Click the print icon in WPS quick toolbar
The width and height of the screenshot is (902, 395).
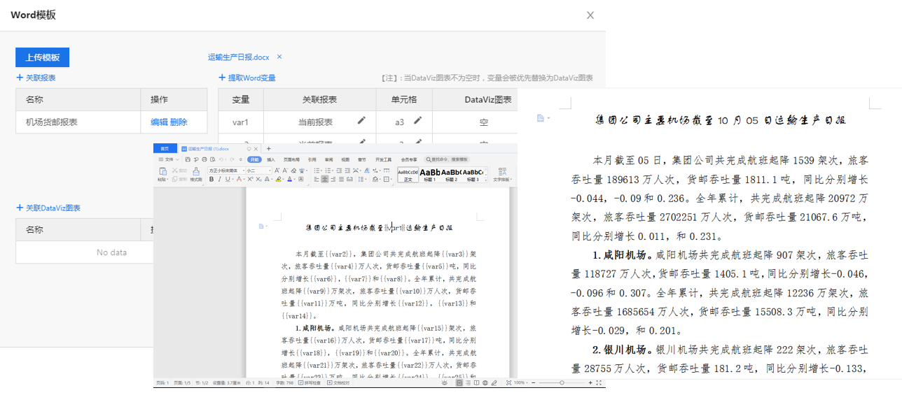[x=204, y=159]
